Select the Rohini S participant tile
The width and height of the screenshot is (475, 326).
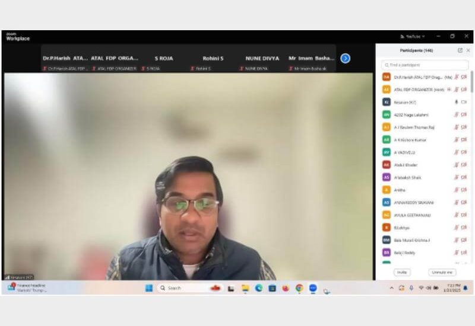tap(213, 59)
